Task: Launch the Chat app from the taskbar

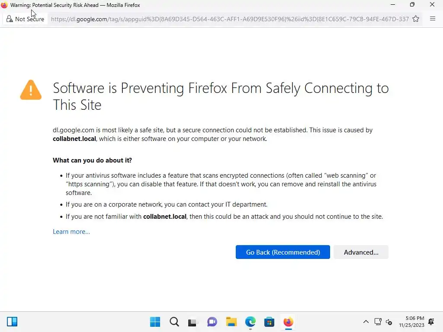Action: (212, 322)
